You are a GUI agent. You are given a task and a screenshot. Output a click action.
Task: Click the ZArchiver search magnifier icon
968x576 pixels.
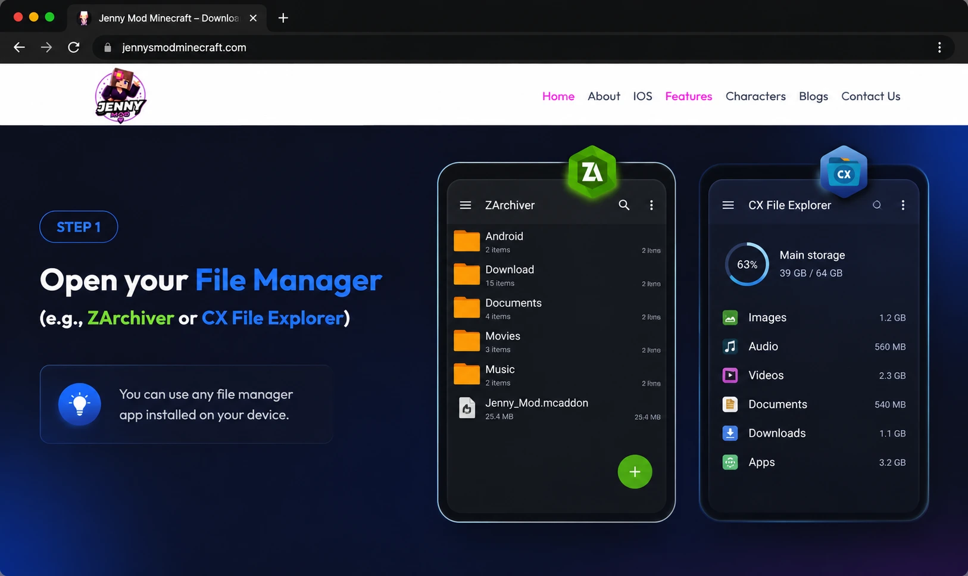[x=624, y=205]
